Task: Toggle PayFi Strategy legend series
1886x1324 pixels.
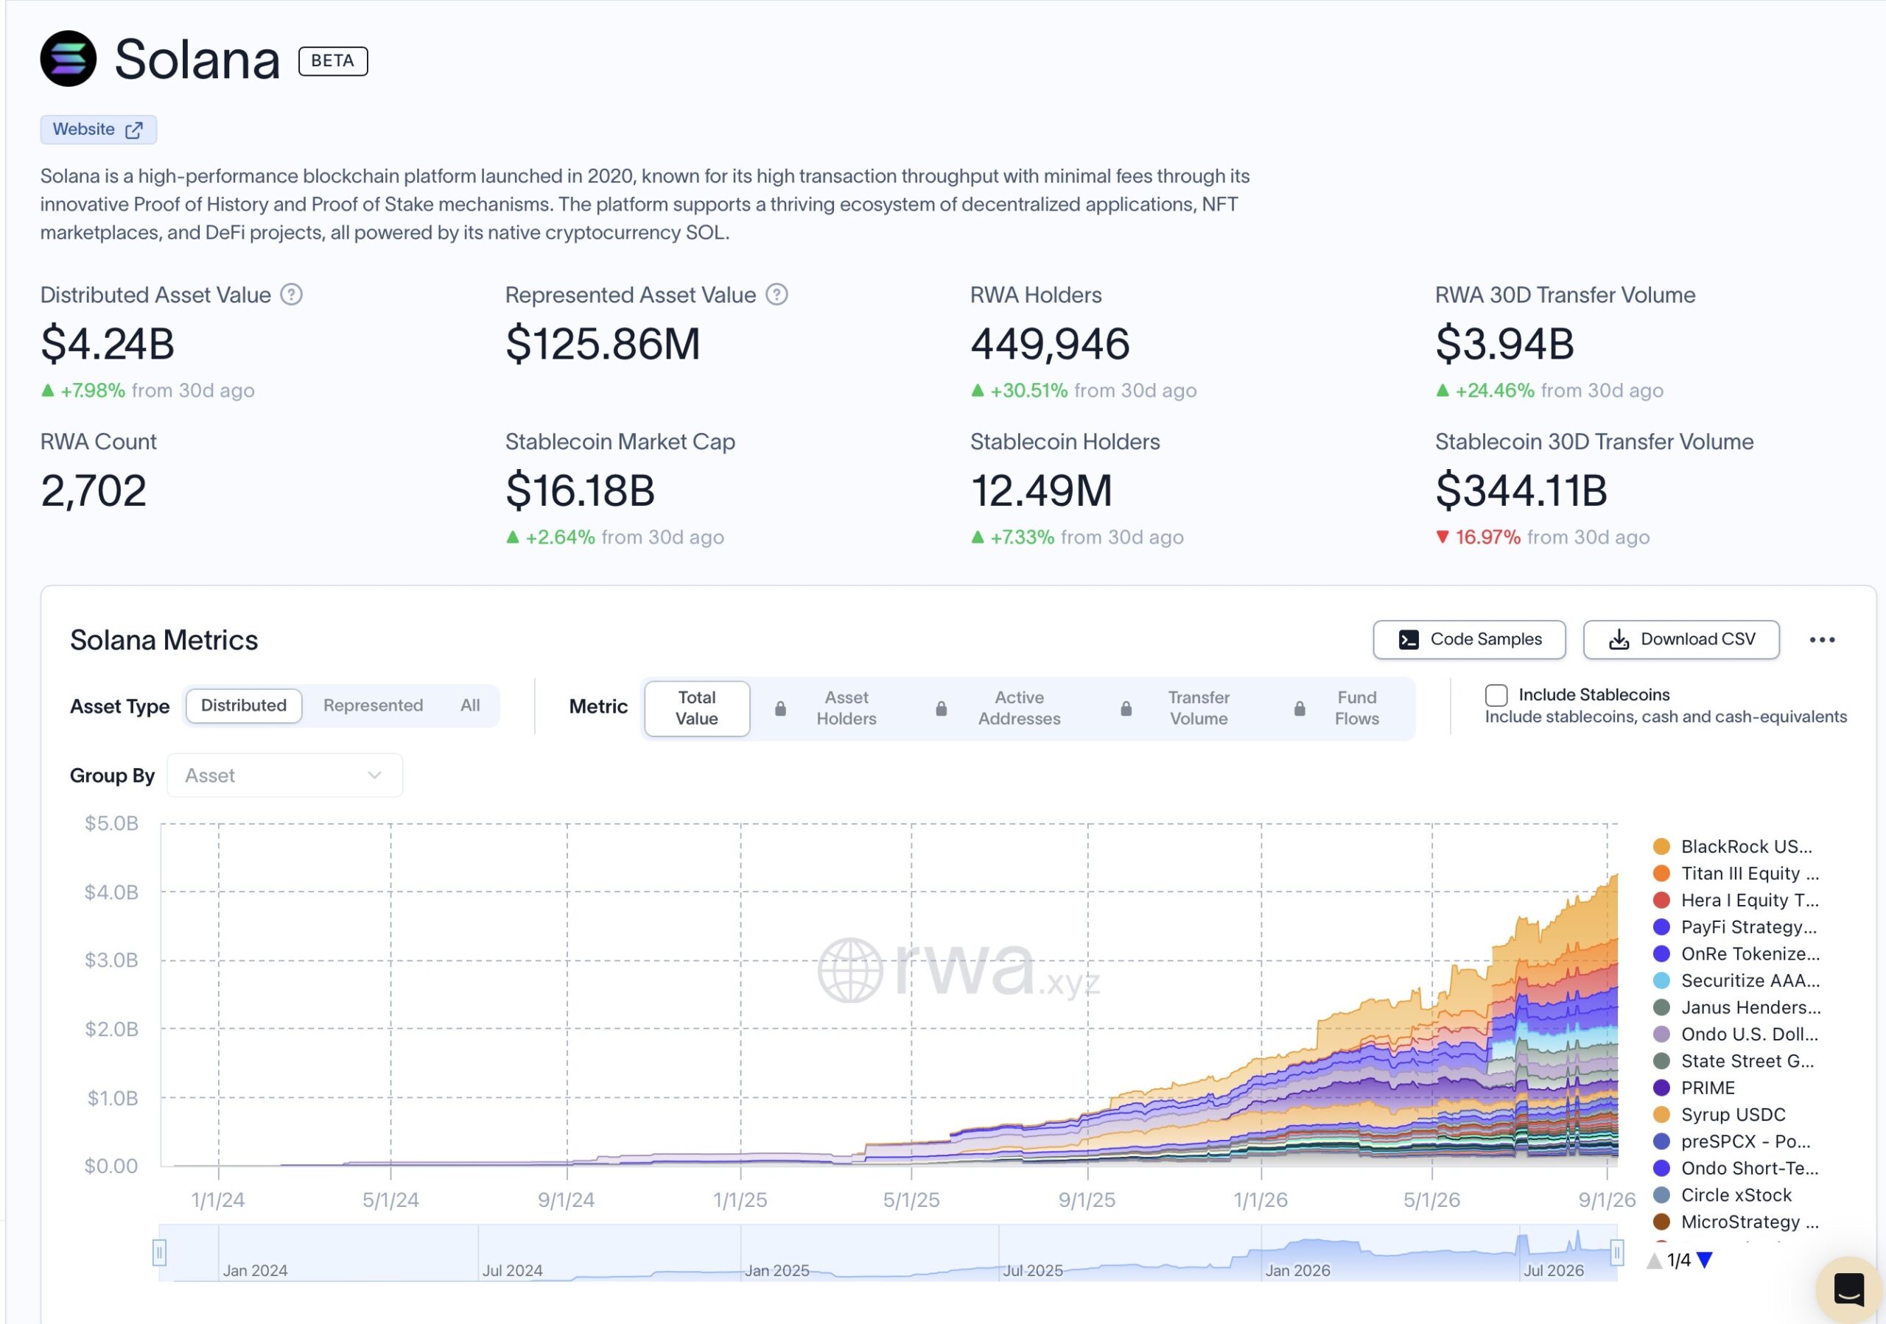Action: pyautogui.click(x=1735, y=928)
